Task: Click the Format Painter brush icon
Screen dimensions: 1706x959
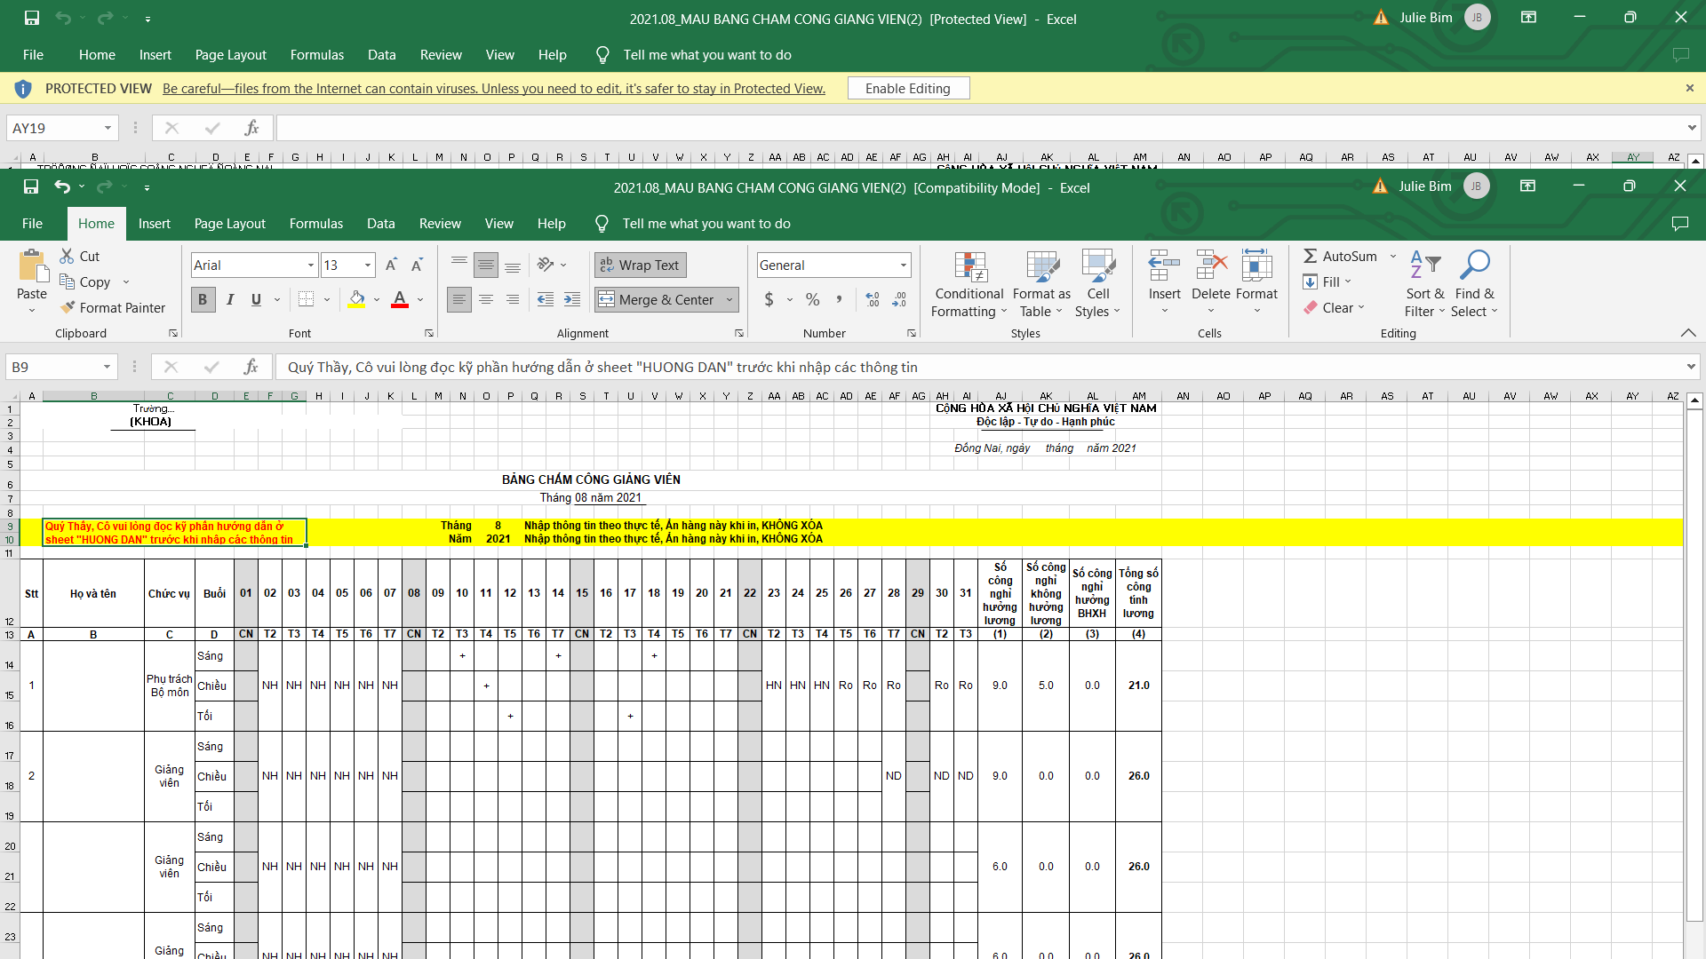Action: tap(68, 307)
